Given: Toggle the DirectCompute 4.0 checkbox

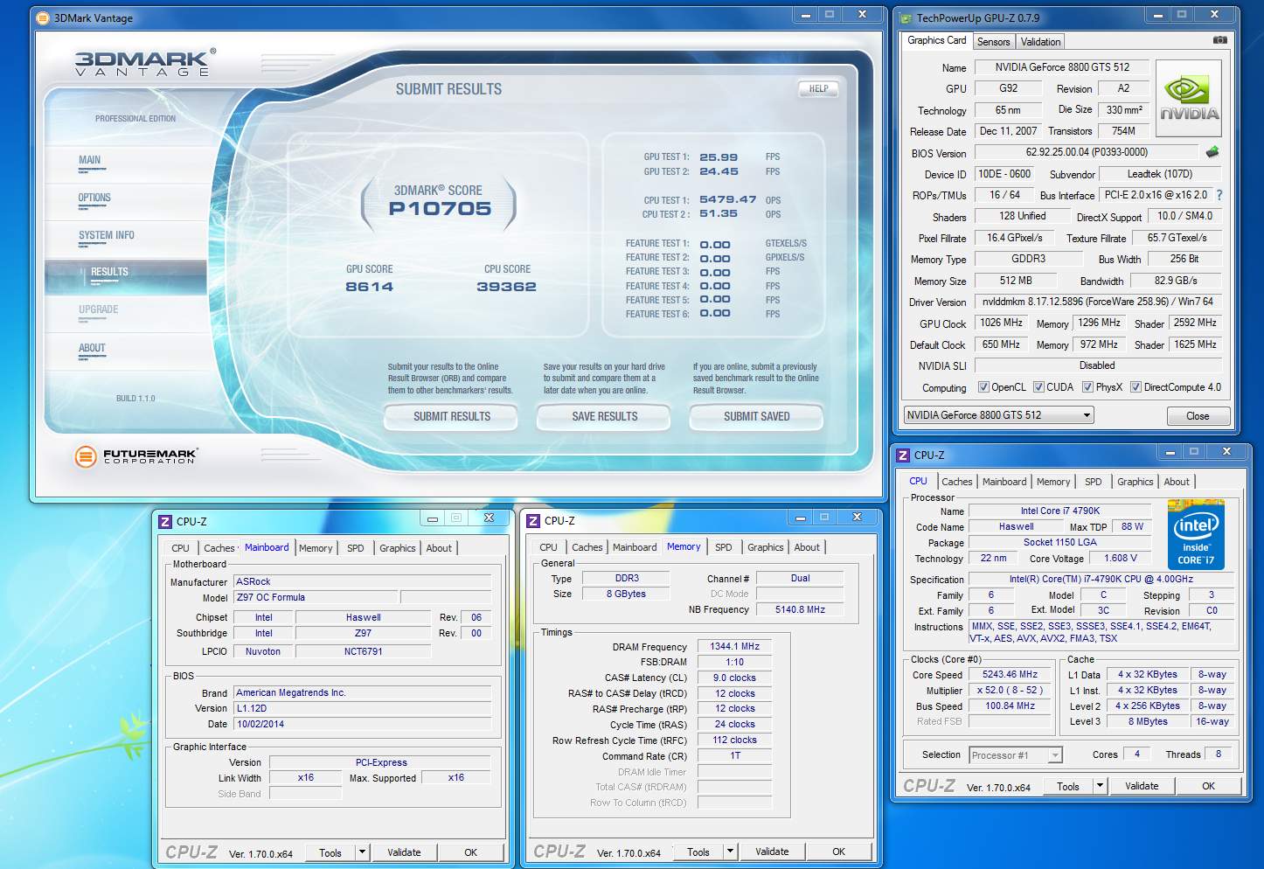Looking at the screenshot, I should point(1136,387).
